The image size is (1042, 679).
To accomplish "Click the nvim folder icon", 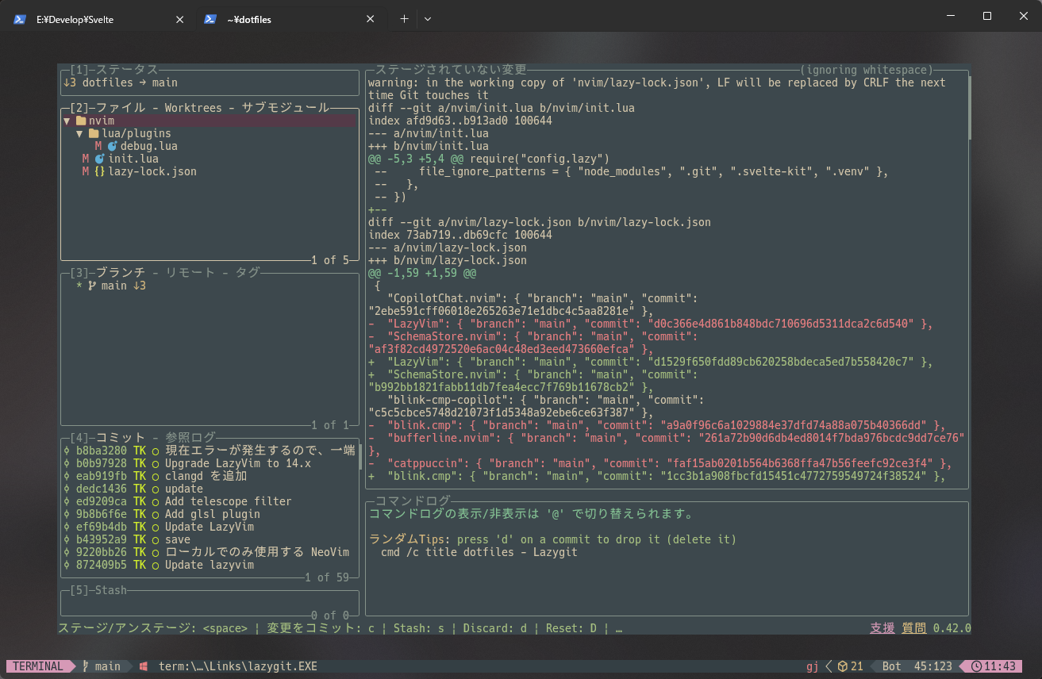I will click(x=80, y=121).
